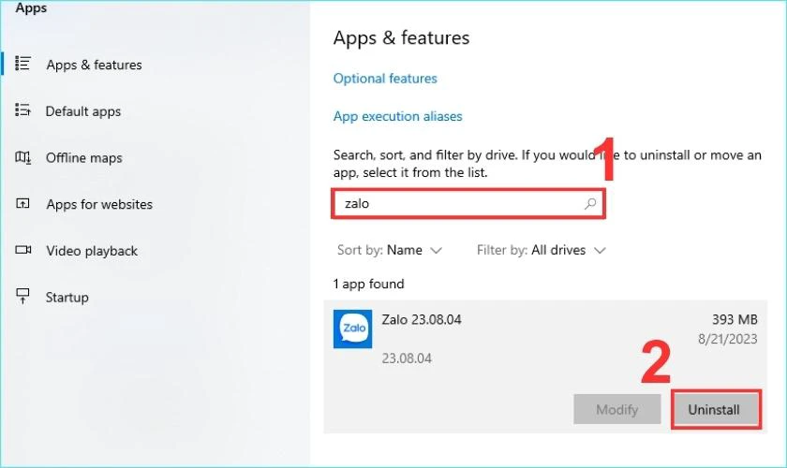Click the Apps for websites icon

[22, 203]
